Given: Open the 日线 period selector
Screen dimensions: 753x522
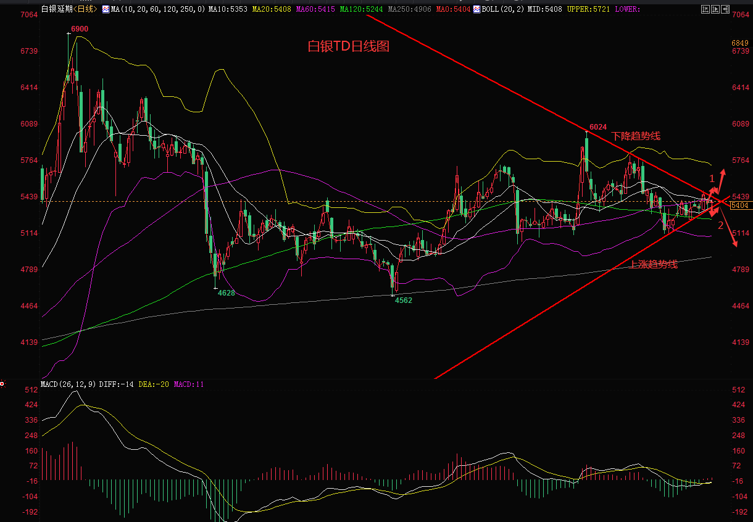Looking at the screenshot, I should coord(85,9).
